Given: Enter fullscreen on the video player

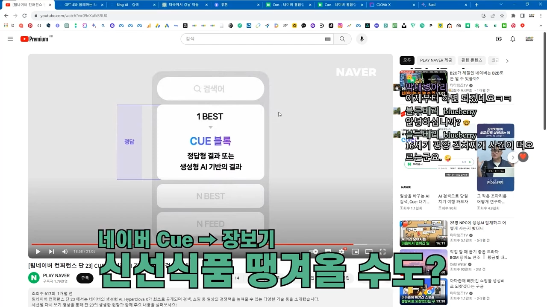Looking at the screenshot, I should pyautogui.click(x=382, y=252).
